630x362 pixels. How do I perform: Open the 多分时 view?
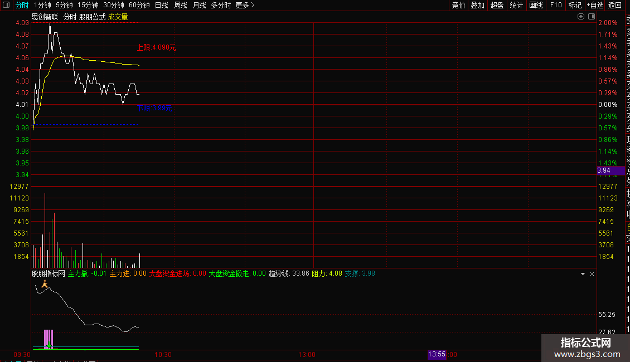point(221,5)
